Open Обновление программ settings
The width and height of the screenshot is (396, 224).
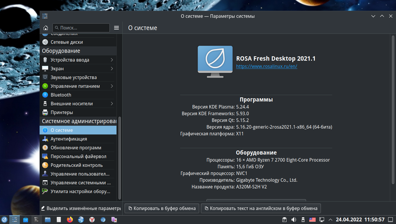pos(78,148)
